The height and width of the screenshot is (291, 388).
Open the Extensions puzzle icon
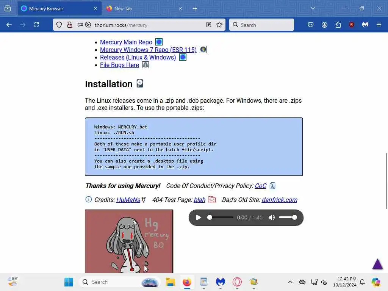pyautogui.click(x=338, y=25)
